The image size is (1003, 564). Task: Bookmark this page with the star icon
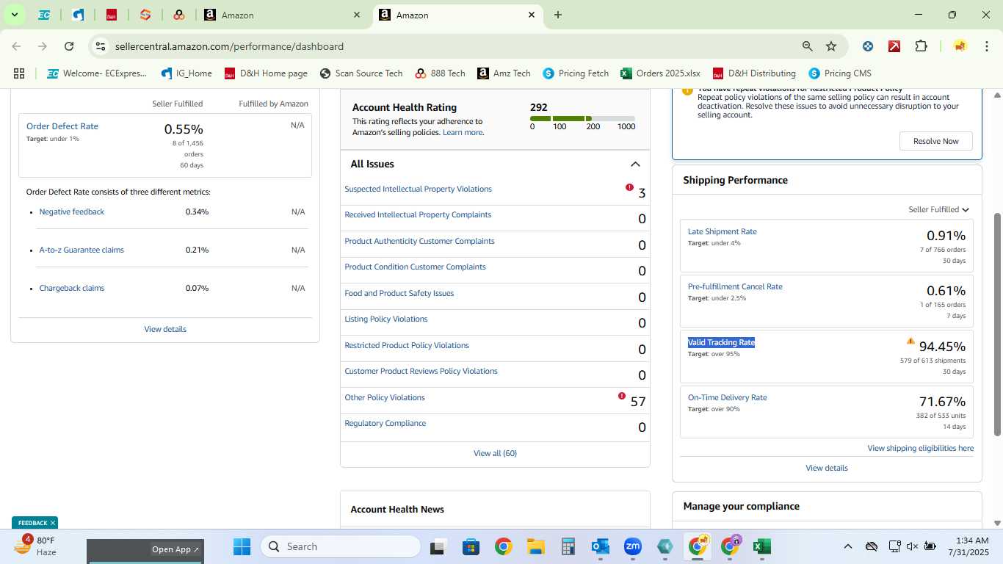tap(831, 46)
